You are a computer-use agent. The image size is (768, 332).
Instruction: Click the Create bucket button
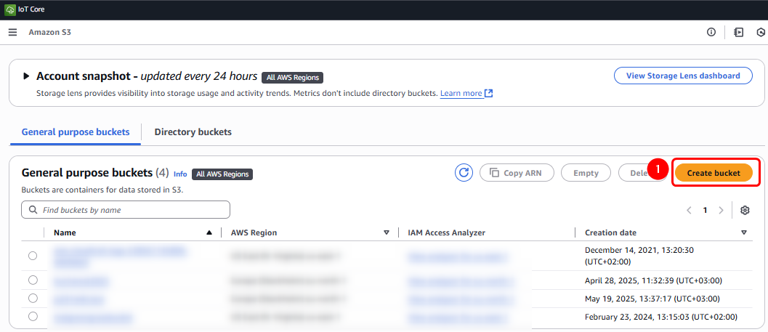coord(714,173)
